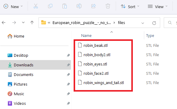
Task: Sort files by Type column header
Action: 150,35
